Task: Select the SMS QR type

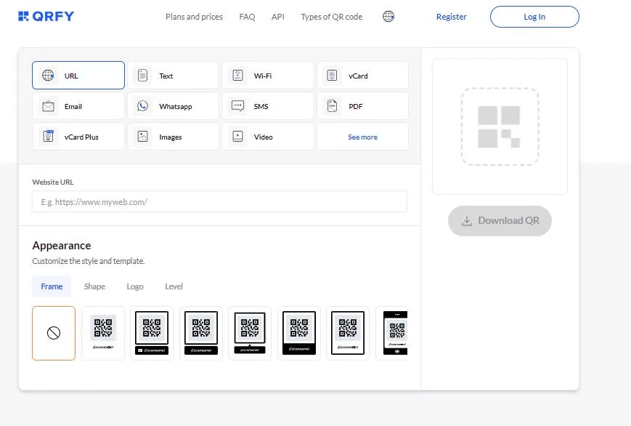Action: pos(268,106)
